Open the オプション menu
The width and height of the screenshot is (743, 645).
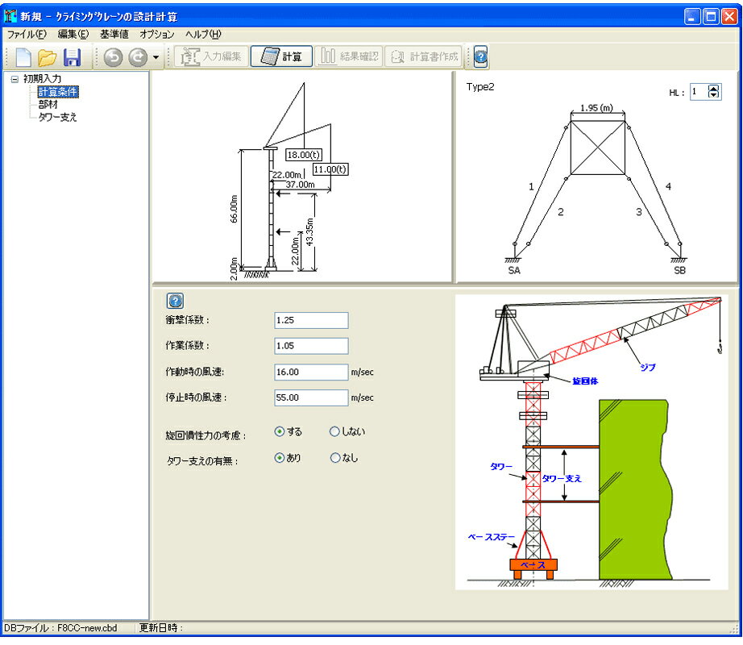[x=157, y=34]
